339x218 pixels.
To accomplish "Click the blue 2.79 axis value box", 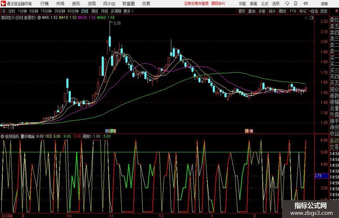I will tap(321, 176).
